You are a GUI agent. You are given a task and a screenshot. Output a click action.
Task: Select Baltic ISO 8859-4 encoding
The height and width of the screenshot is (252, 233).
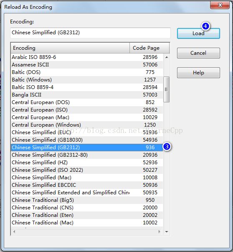[87, 87]
